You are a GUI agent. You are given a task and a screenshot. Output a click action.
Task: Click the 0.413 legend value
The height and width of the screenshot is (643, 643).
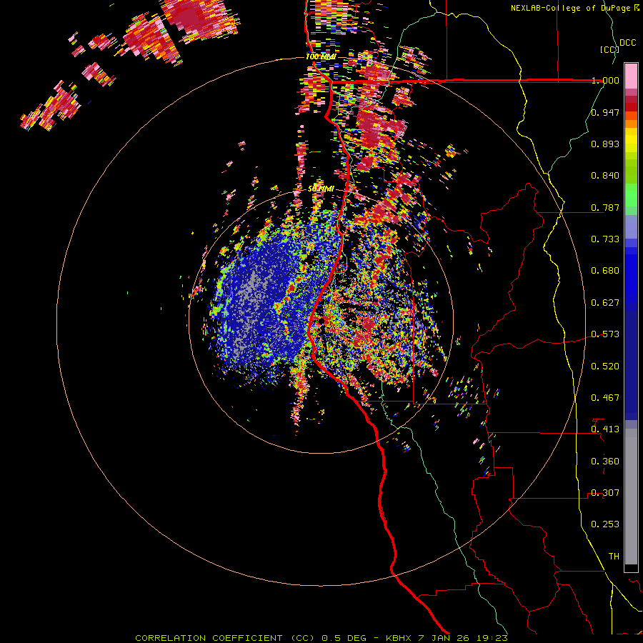pos(605,429)
